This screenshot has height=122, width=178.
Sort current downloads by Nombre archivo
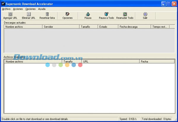click(x=23, y=27)
